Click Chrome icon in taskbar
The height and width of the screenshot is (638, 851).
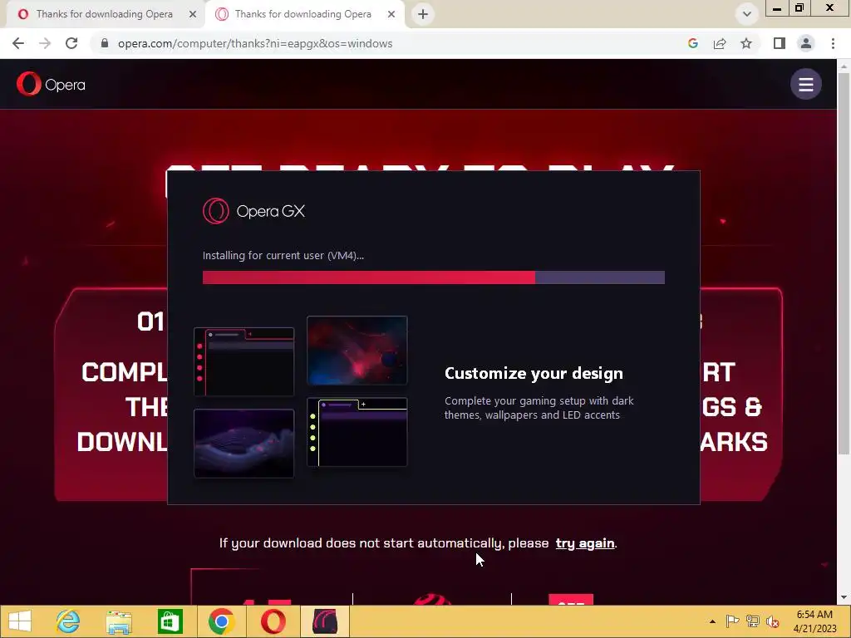(x=221, y=621)
